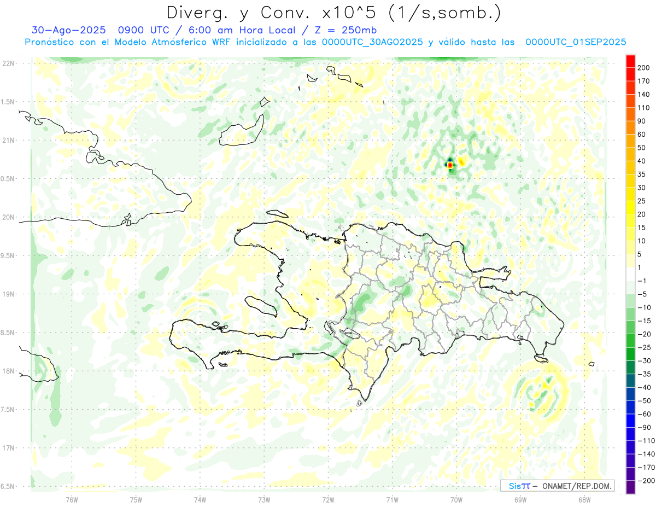Click the '18N' latitude axis label
The width and height of the screenshot is (656, 507).
(8, 371)
